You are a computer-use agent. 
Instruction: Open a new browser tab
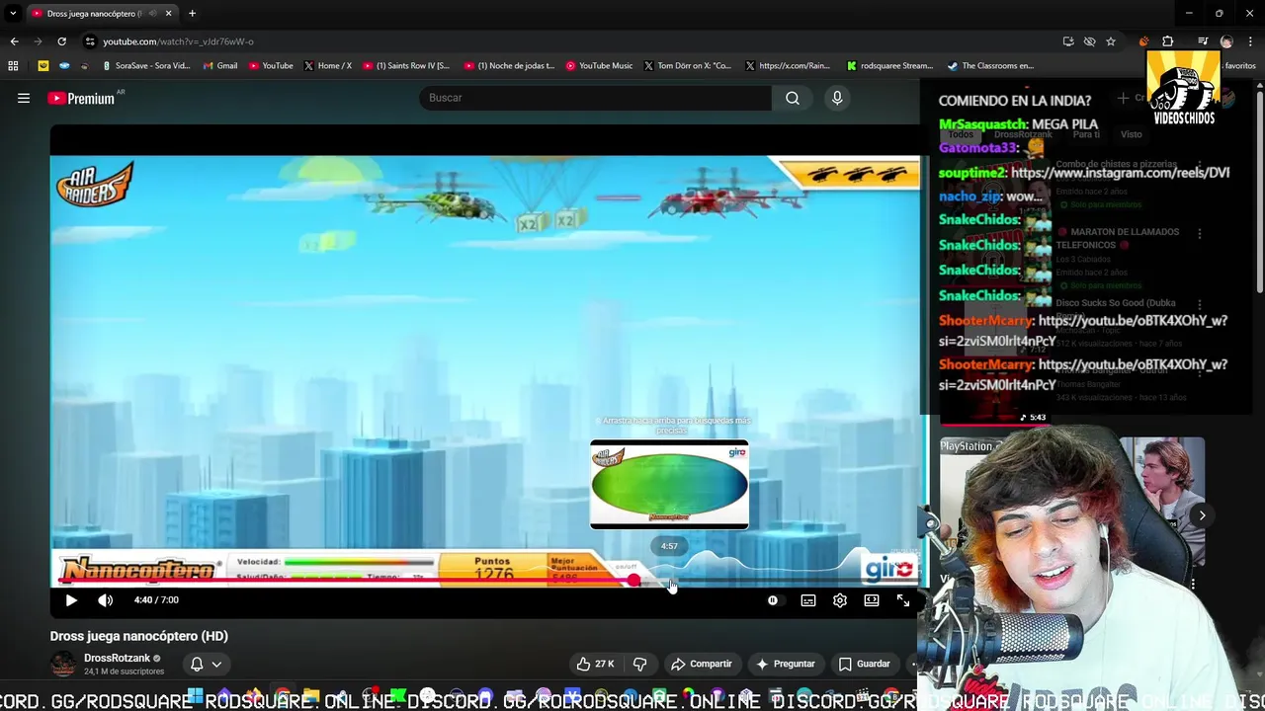[x=192, y=13]
